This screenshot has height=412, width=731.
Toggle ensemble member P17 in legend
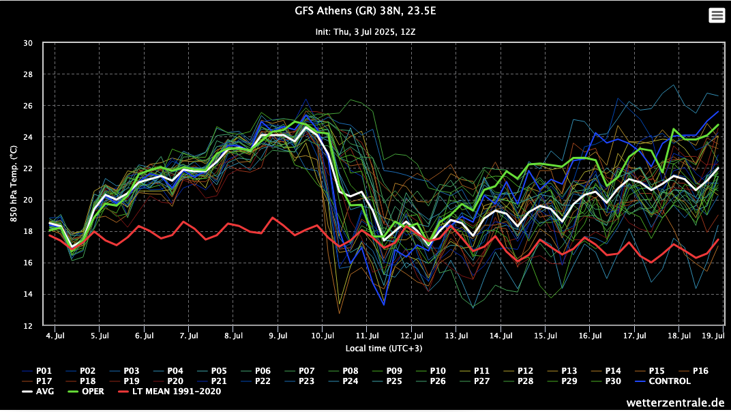point(37,381)
